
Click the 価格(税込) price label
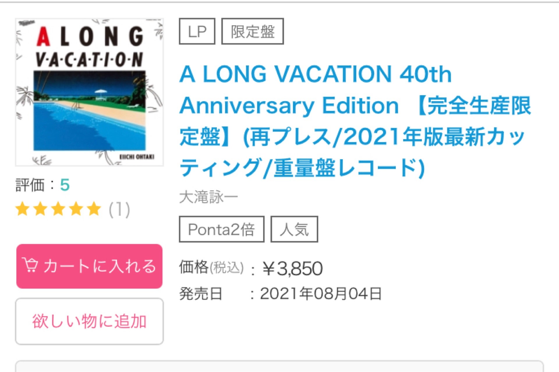tap(211, 267)
